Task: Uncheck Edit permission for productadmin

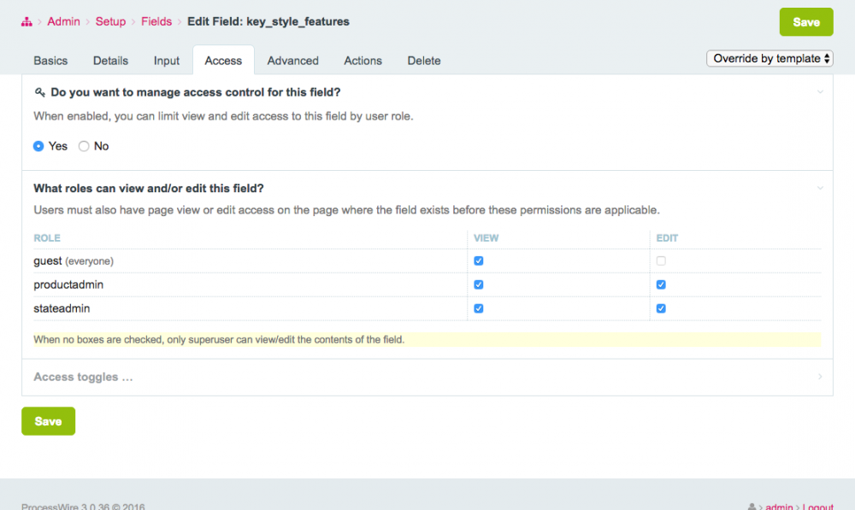Action: (x=661, y=284)
